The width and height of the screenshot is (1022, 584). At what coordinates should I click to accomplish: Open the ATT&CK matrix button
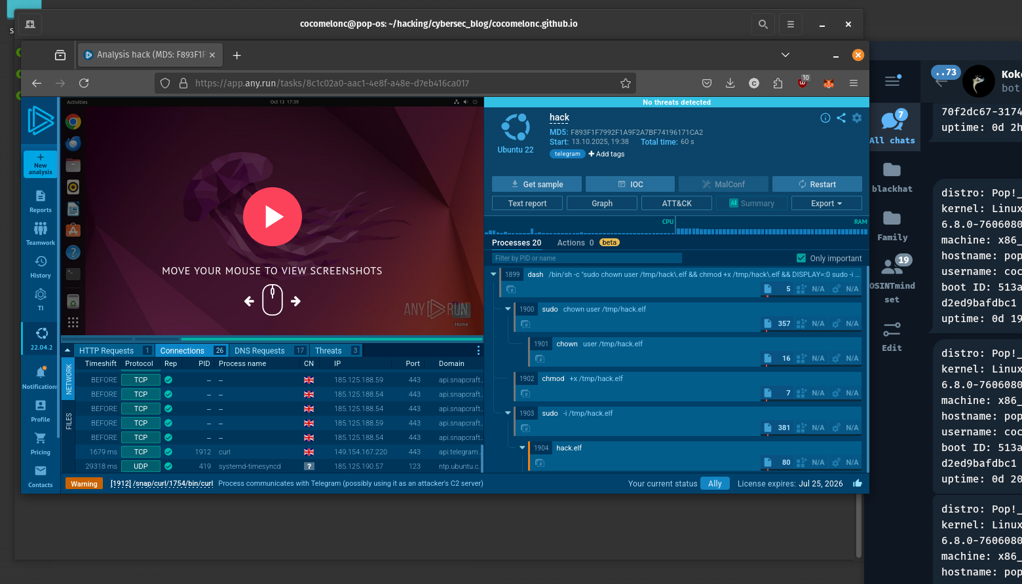677,204
